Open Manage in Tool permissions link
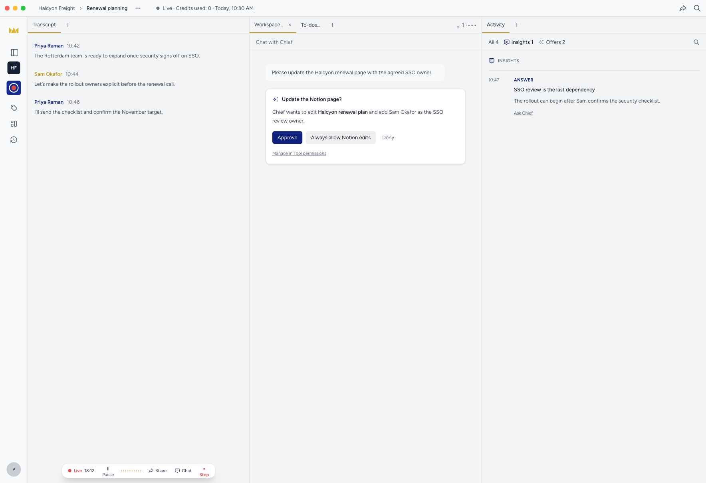The height and width of the screenshot is (483, 706). [x=299, y=153]
